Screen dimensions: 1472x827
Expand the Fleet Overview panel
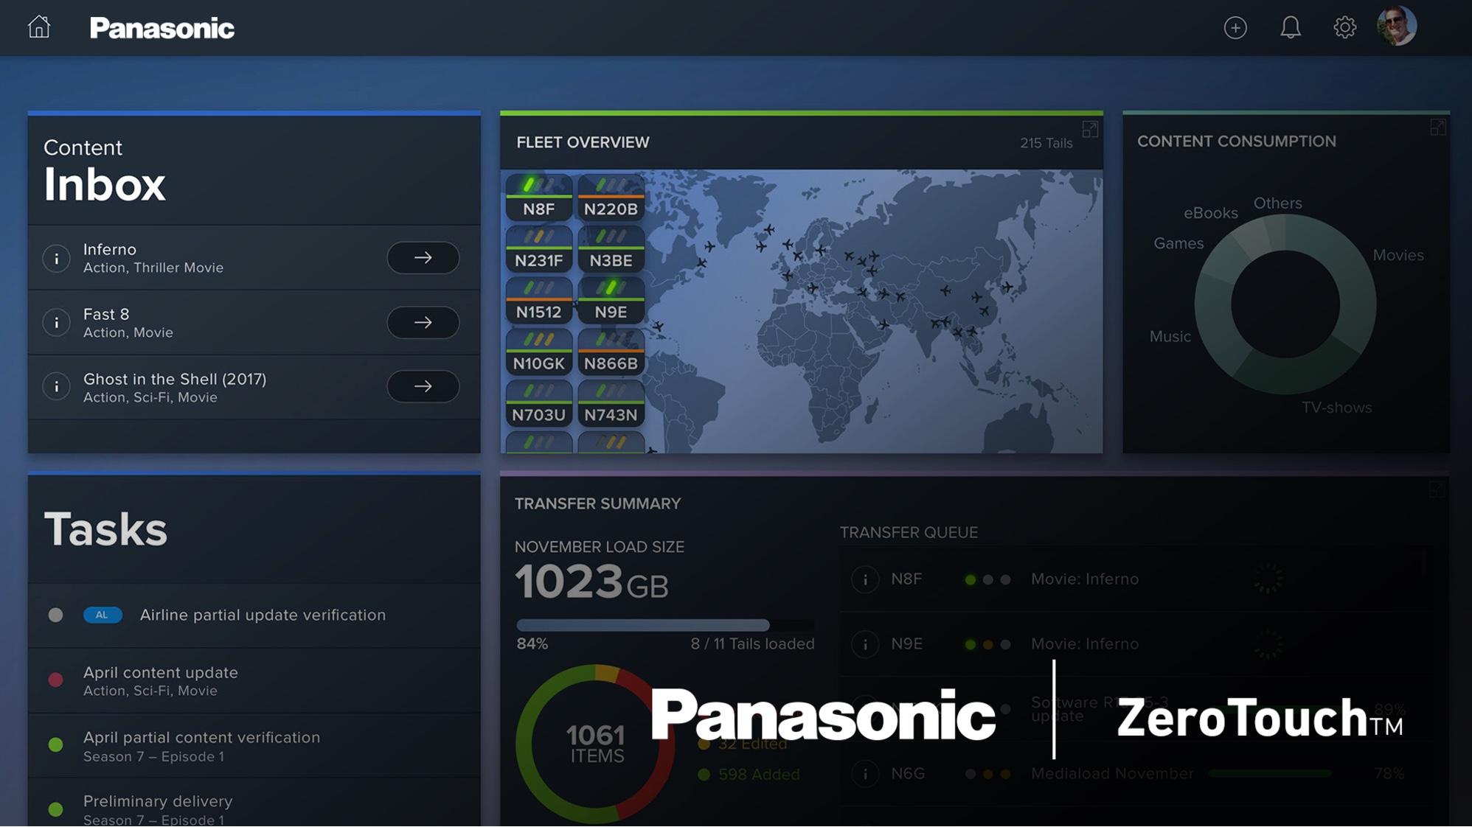[x=1089, y=130]
